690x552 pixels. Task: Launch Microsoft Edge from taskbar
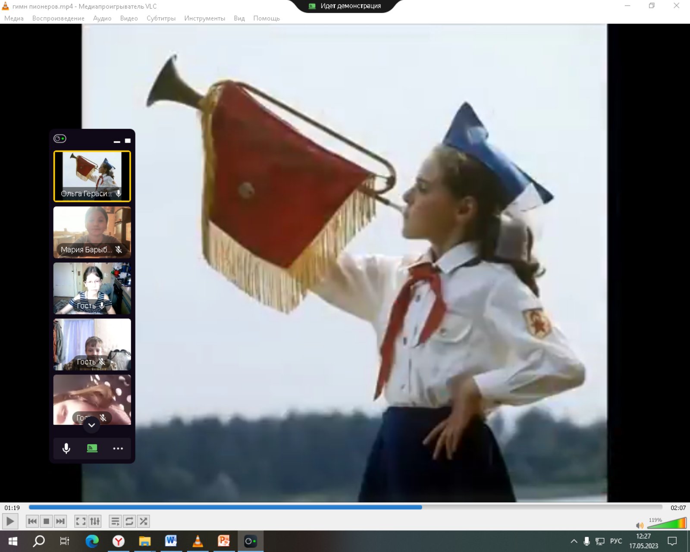coord(92,541)
